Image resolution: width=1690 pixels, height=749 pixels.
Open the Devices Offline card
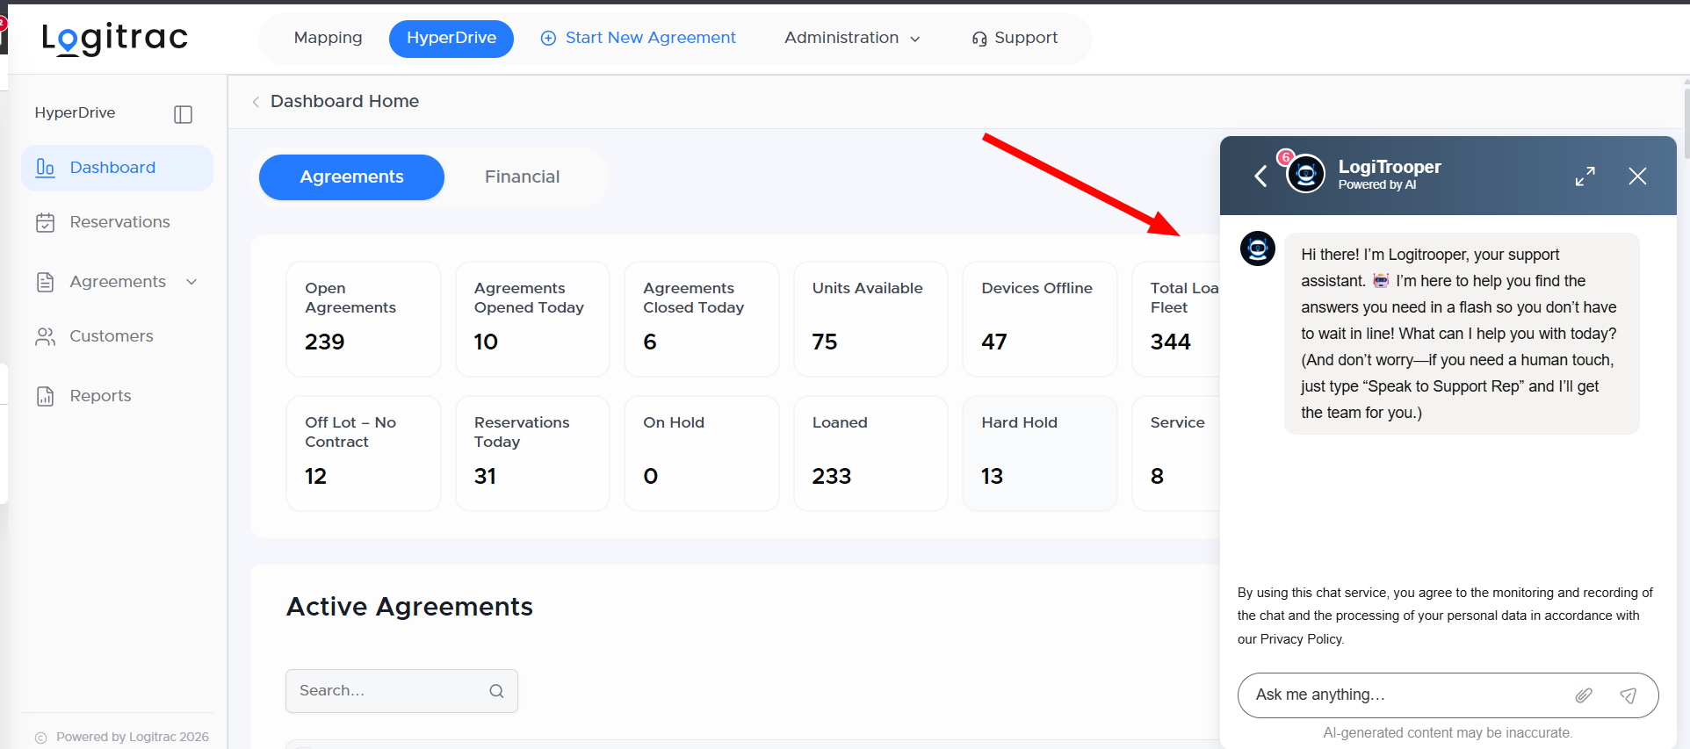[x=1040, y=320]
